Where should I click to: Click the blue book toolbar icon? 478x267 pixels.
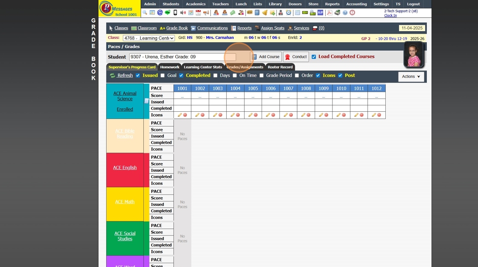(257, 12)
